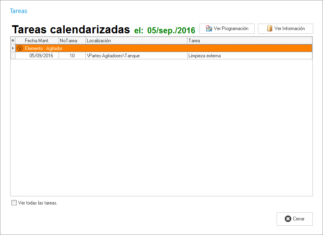
Task: Select the orange Elemento : Agitador group row
Action: point(163,48)
